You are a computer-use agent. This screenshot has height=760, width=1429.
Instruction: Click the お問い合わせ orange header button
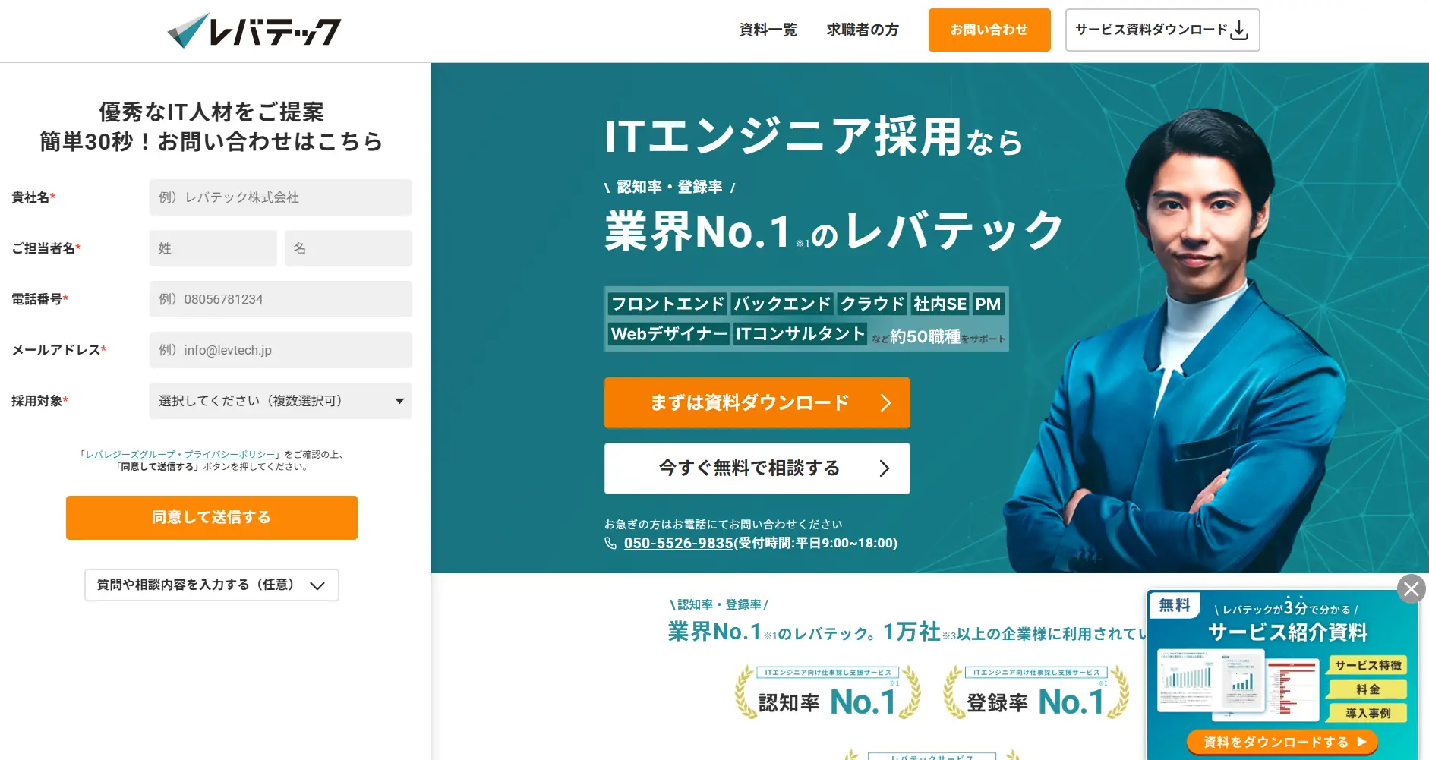pos(989,30)
